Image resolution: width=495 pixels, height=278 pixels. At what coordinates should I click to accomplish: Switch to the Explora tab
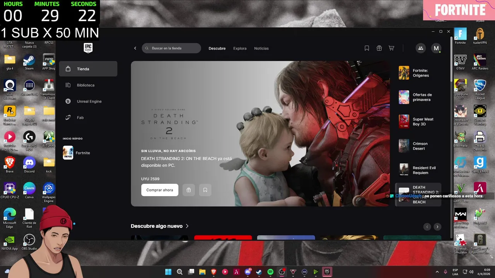240,48
